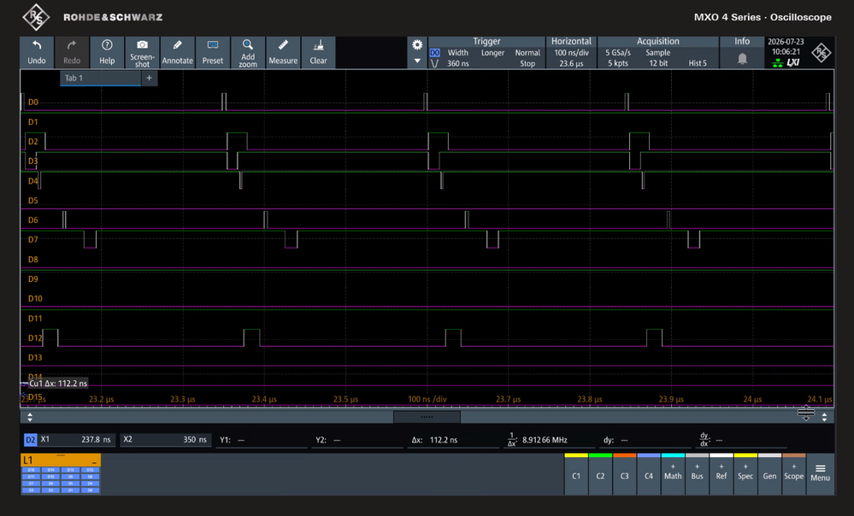
Task: Add zoom with the magnifier icon
Action: (x=248, y=52)
